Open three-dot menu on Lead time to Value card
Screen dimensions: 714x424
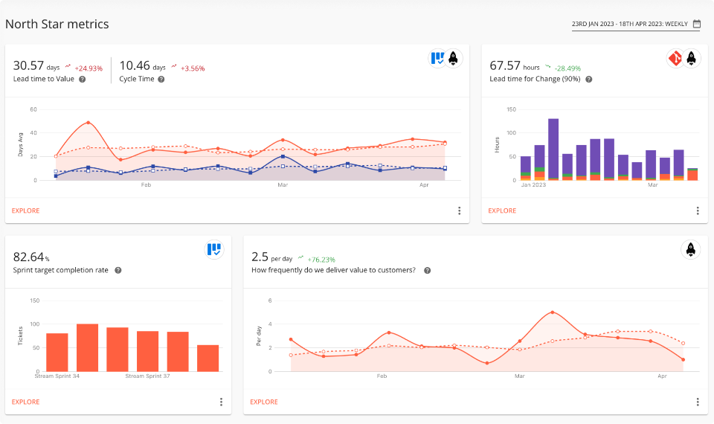pyautogui.click(x=459, y=211)
